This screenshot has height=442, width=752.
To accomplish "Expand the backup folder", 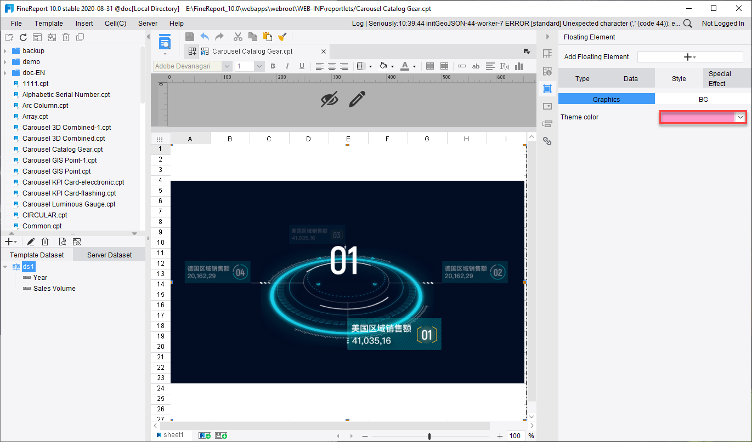I will (x=5, y=51).
